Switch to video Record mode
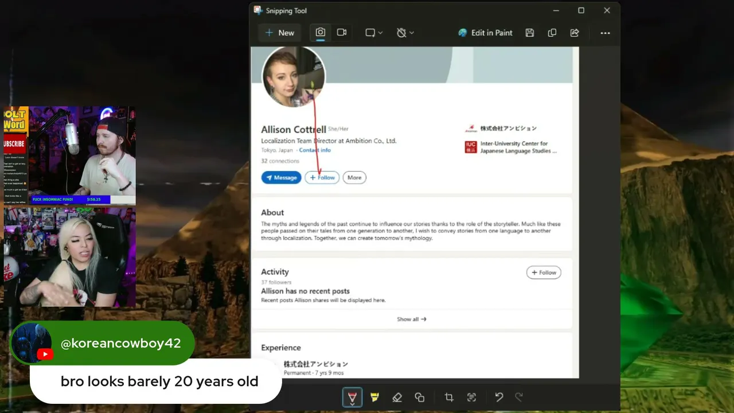This screenshot has height=413, width=734. tap(342, 33)
